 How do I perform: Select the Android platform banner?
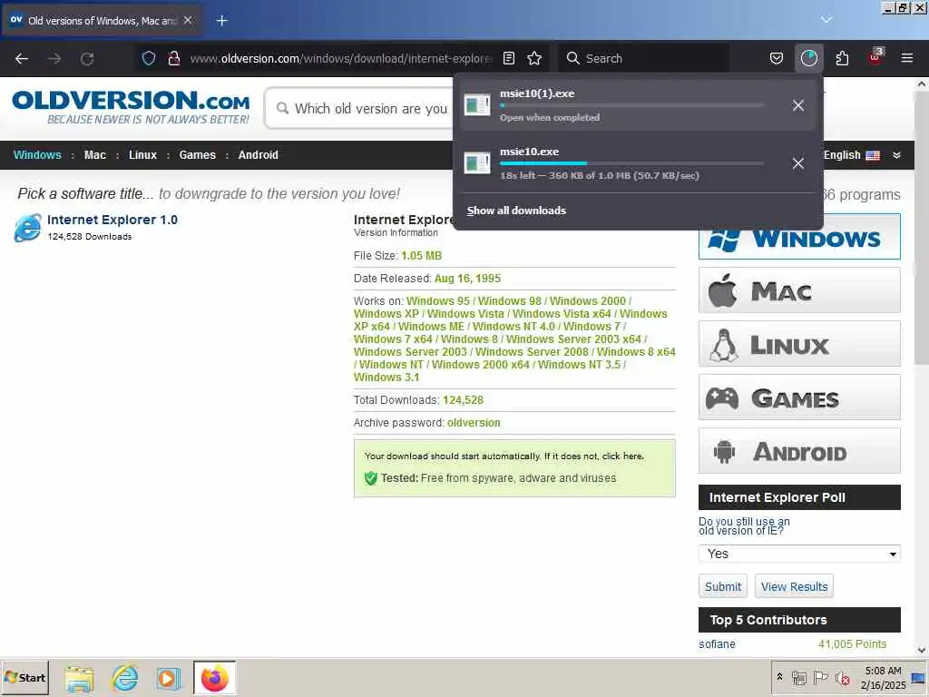pos(799,450)
